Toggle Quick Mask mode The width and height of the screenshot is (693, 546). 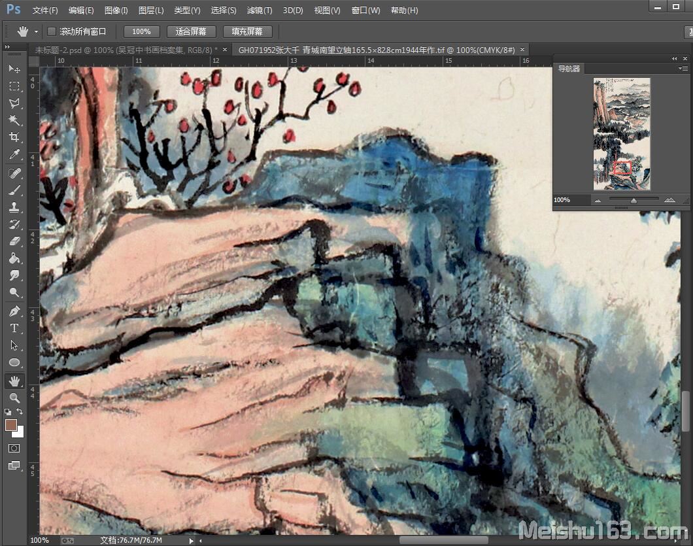pos(14,449)
